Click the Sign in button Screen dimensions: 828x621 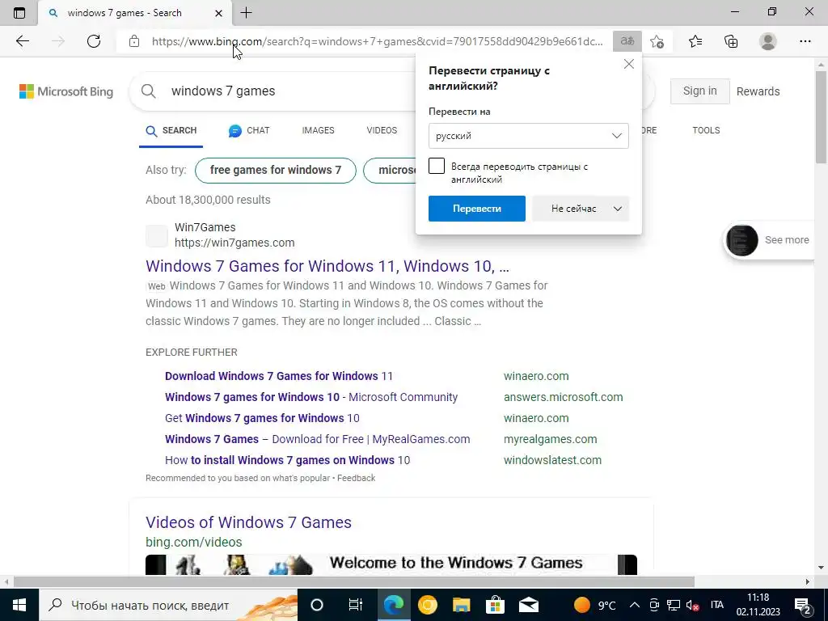tap(699, 91)
